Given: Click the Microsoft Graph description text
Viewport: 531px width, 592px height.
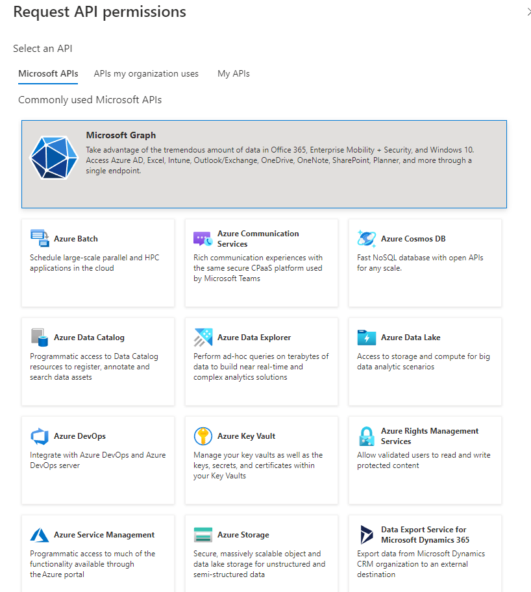Looking at the screenshot, I should pyautogui.click(x=280, y=160).
